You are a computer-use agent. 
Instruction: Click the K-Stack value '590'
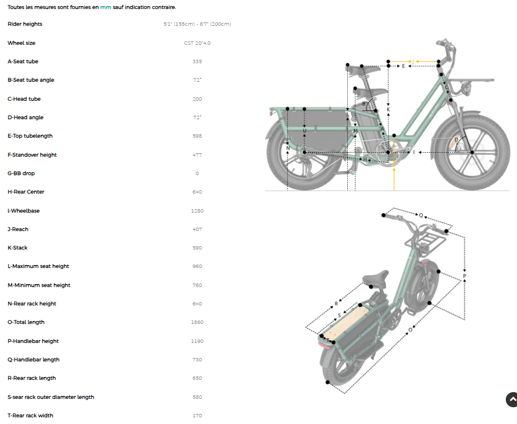click(x=197, y=248)
